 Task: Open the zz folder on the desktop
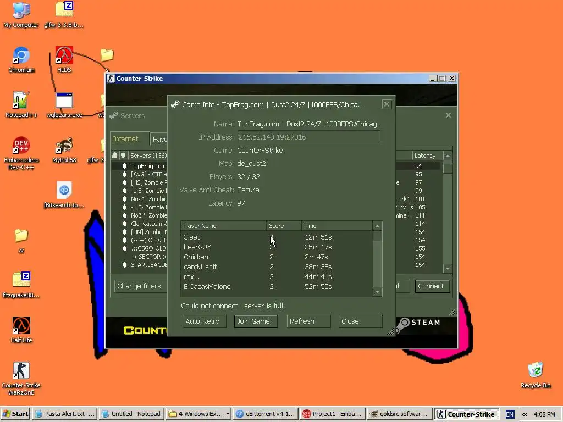tap(21, 241)
